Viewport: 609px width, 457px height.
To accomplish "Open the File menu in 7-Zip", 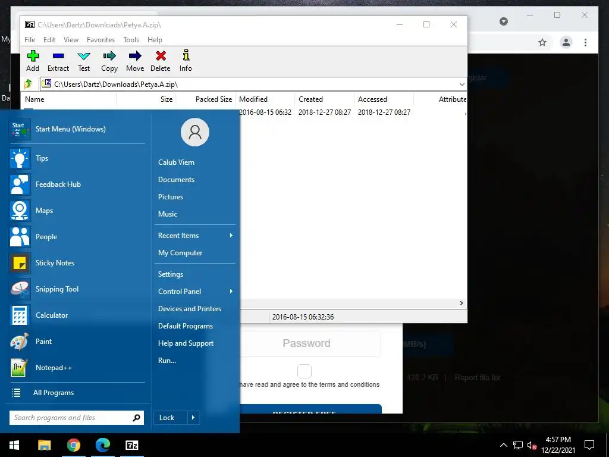I will tap(30, 40).
